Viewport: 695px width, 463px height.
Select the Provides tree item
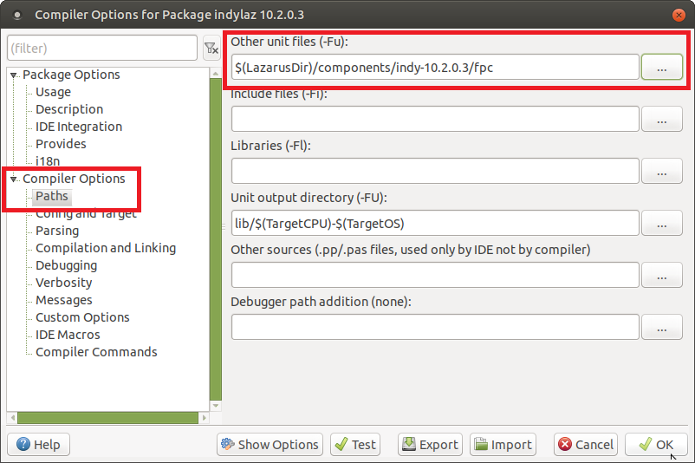click(x=61, y=144)
